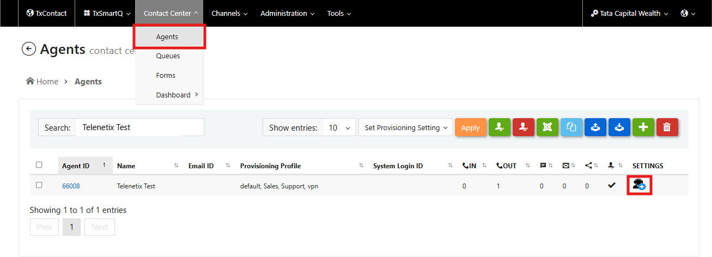Click the green user-check button in toolbar
This screenshot has height=257, width=712.
tap(500, 127)
